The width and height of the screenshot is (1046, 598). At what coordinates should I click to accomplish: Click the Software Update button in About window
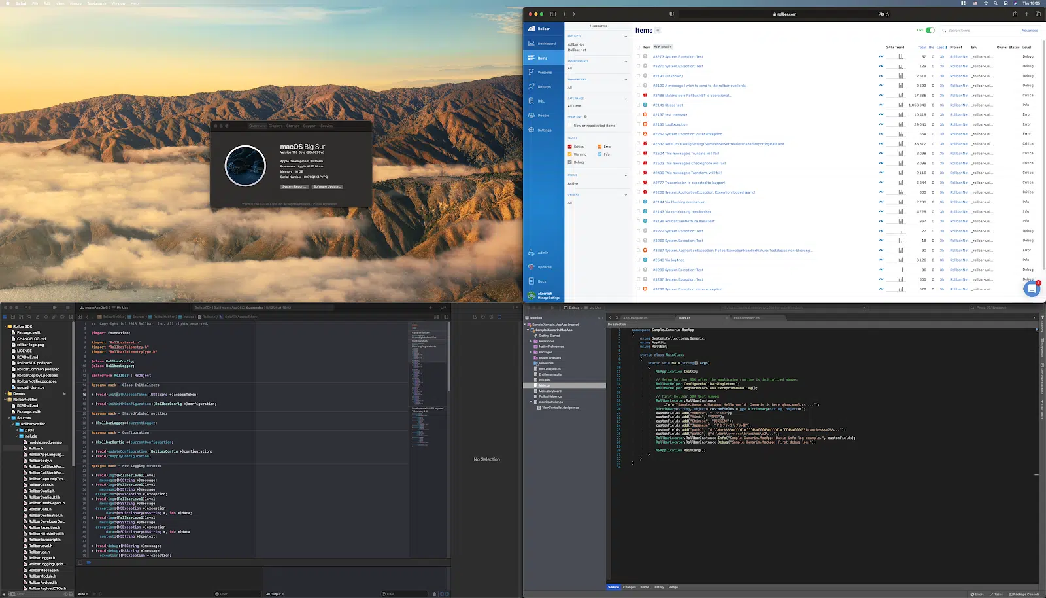point(326,186)
